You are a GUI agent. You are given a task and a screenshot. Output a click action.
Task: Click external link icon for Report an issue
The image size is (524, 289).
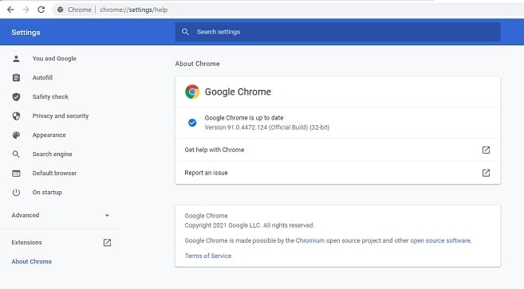(x=486, y=173)
